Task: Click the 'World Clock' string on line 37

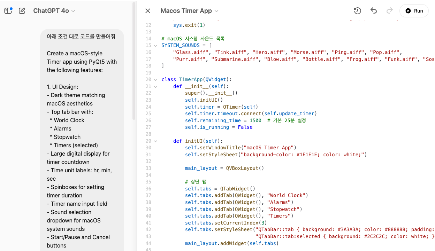Action: pyautogui.click(x=286, y=195)
